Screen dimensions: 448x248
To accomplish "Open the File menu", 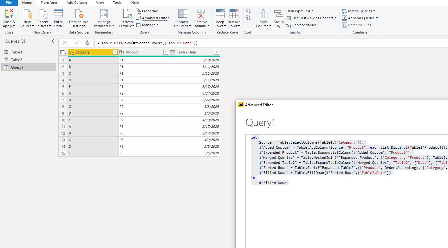I will (9, 3).
